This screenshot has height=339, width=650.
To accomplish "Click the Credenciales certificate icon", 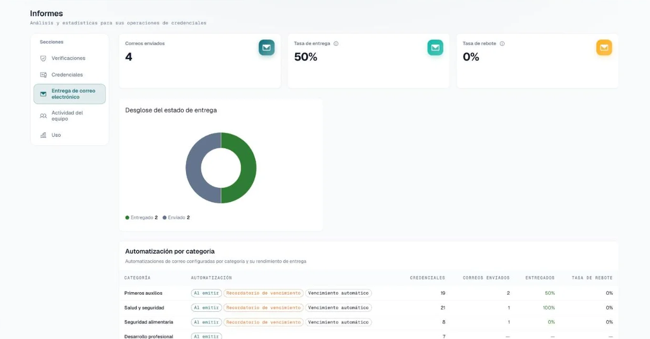I will (43, 75).
